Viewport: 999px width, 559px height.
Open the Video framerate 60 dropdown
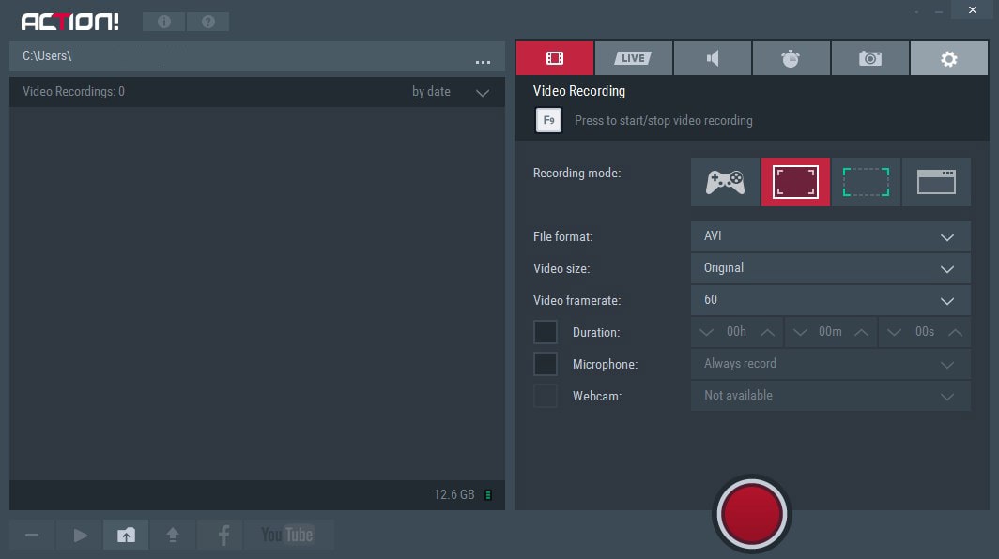[x=831, y=300]
